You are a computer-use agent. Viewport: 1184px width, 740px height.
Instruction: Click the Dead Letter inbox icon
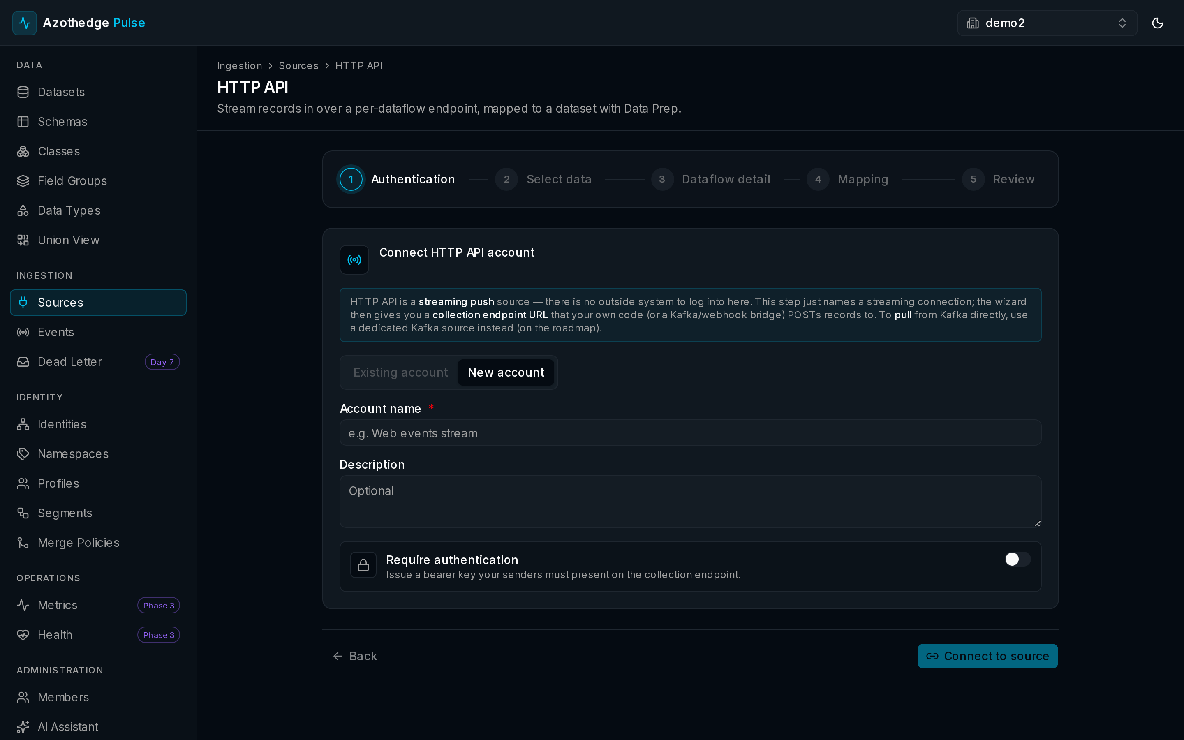click(23, 362)
